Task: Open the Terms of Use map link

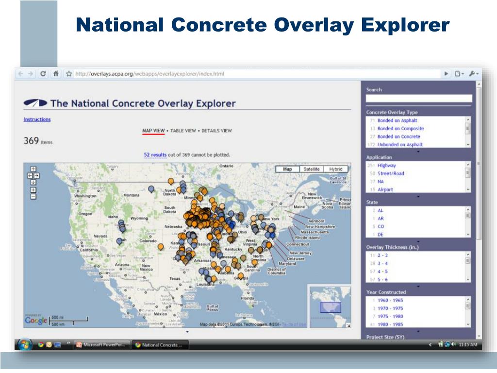Action: point(294,324)
